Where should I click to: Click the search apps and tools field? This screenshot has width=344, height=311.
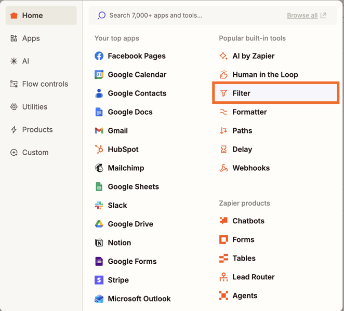pos(213,16)
